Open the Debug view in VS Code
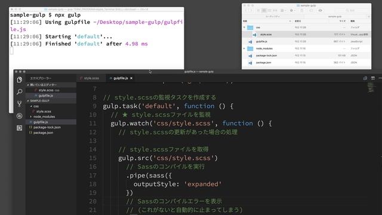This screenshot has height=215, width=382. (x=20, y=116)
